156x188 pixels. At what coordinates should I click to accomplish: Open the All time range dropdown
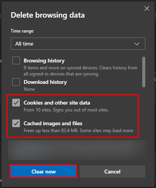coord(78,44)
